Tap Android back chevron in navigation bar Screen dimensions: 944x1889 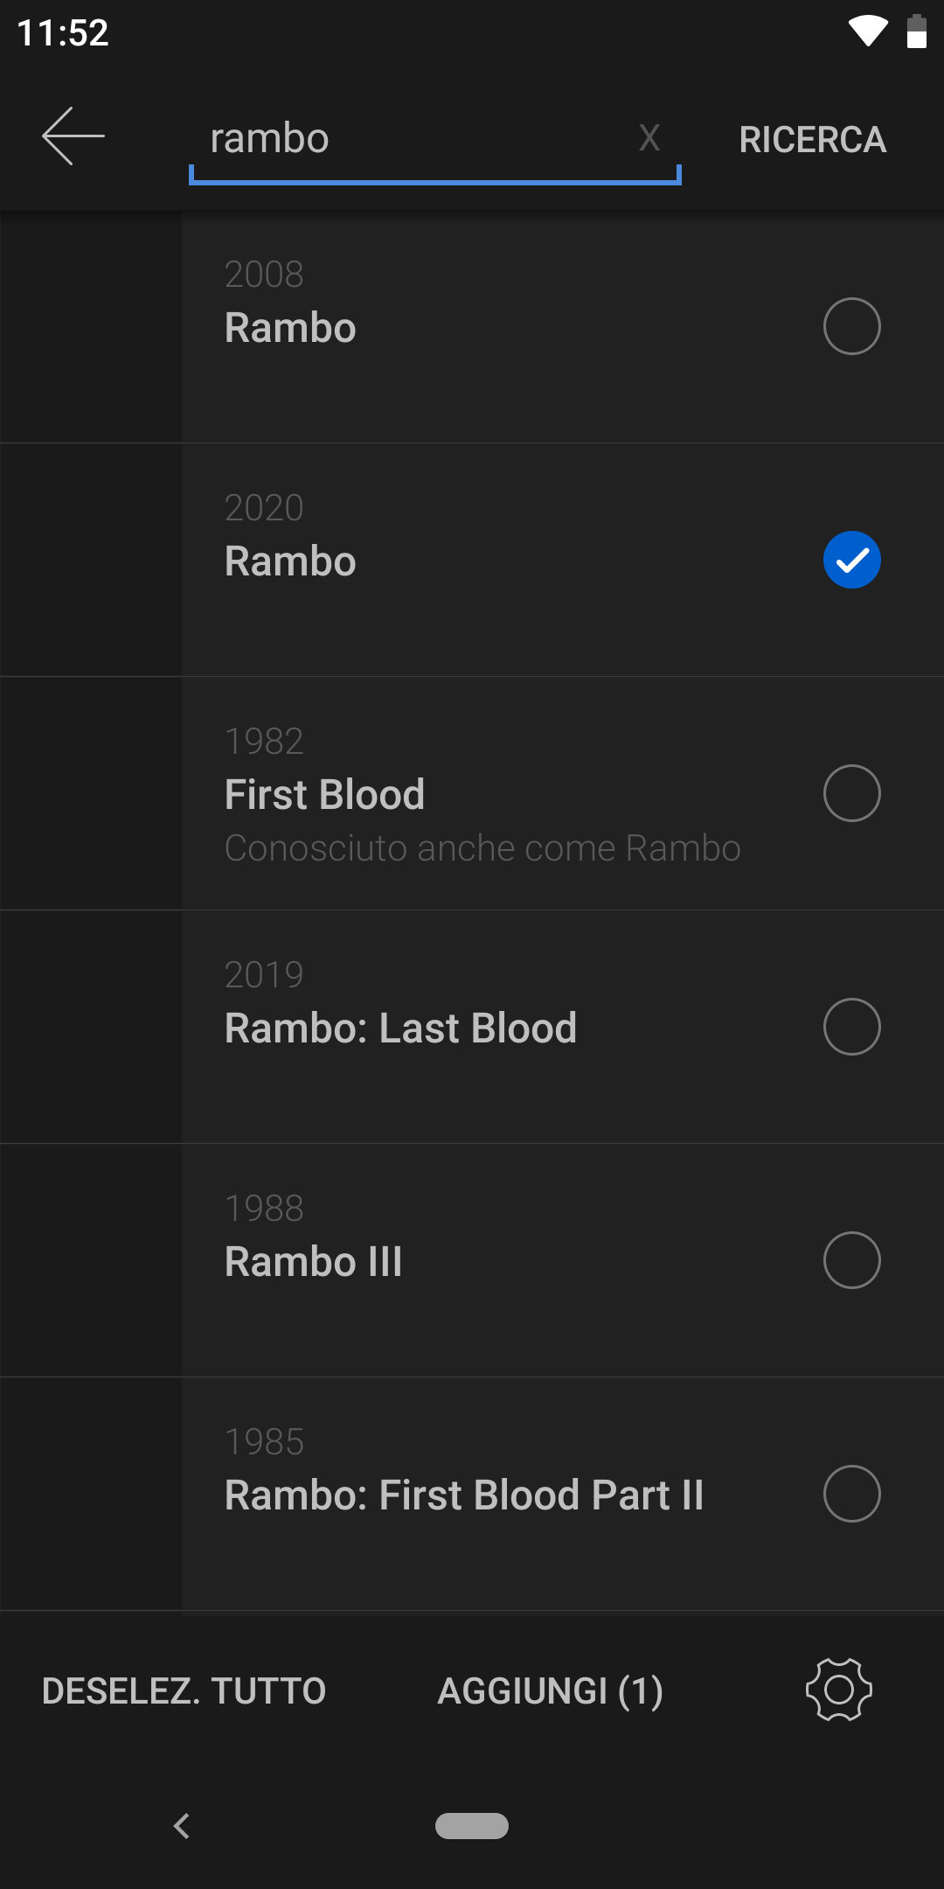[x=182, y=1826]
